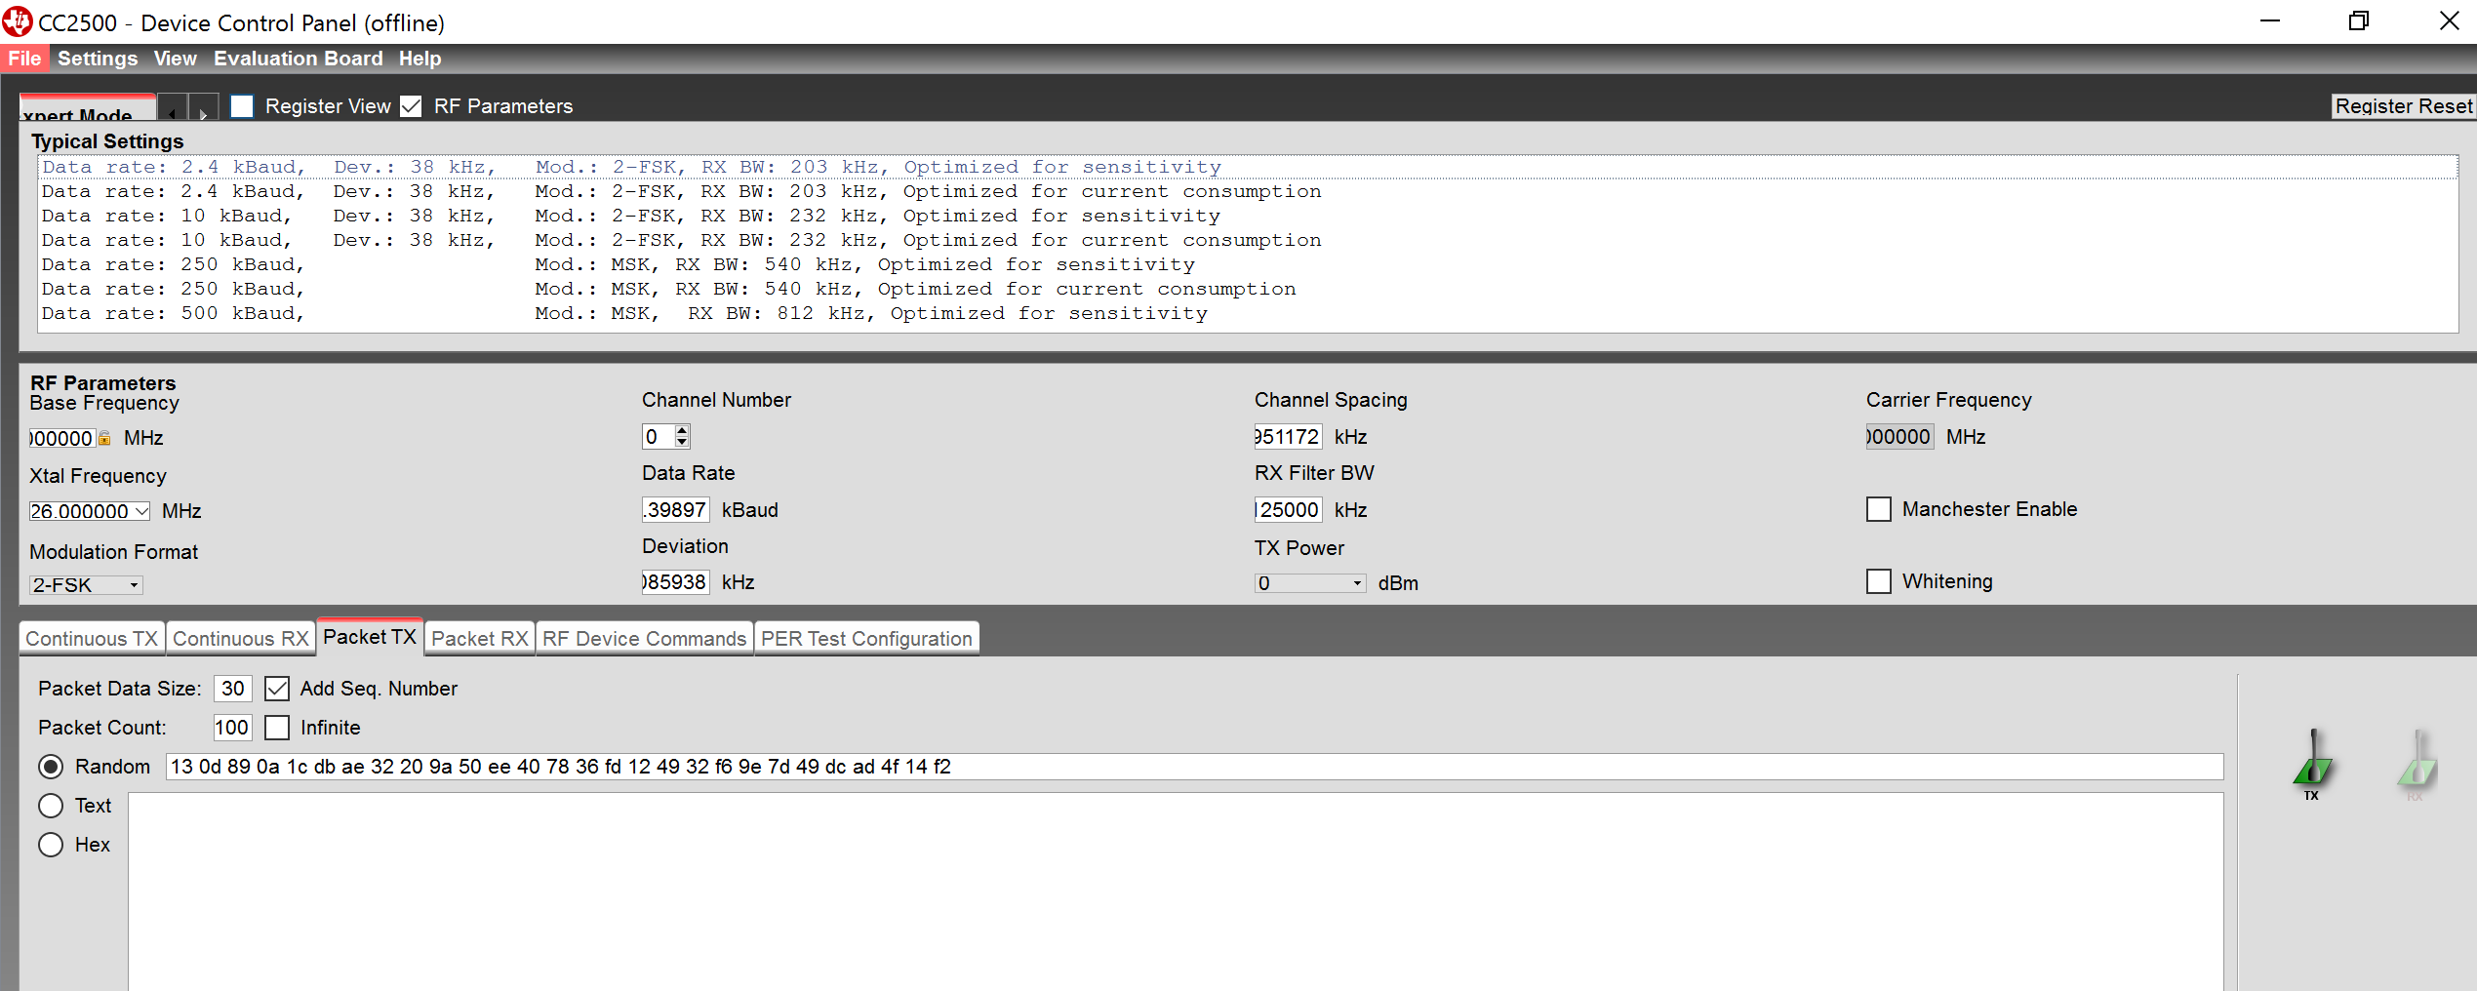Click the right tab scroll arrow

click(203, 107)
